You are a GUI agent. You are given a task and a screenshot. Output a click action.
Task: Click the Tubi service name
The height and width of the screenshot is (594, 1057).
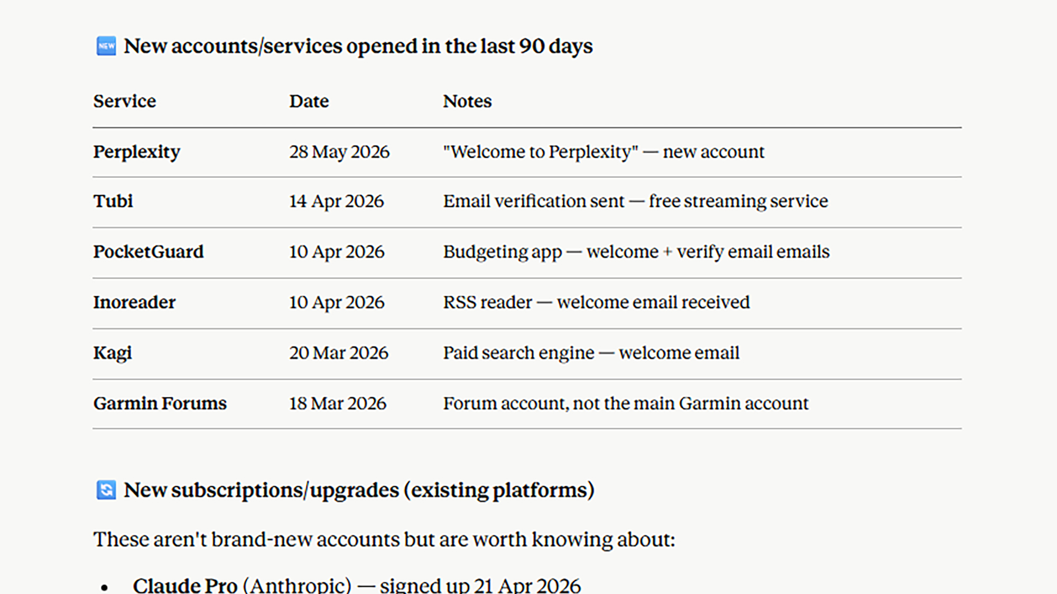click(113, 201)
